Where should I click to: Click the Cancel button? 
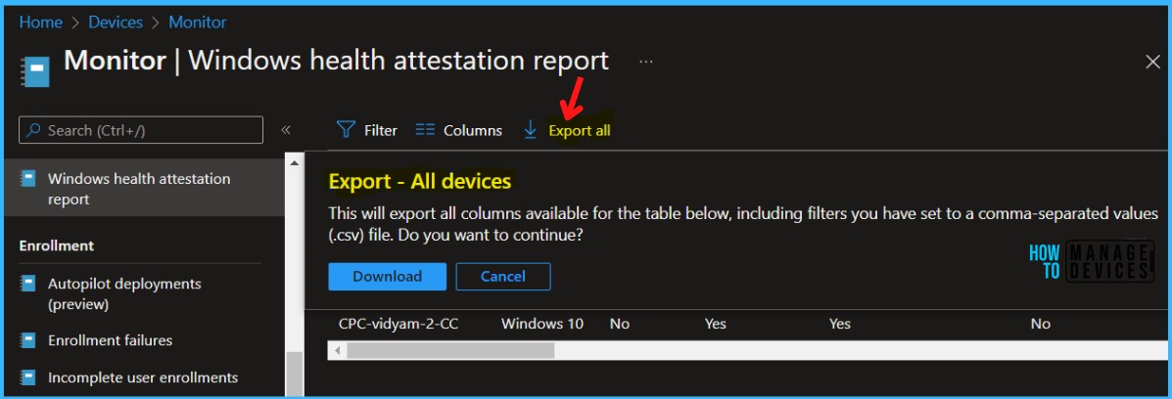click(x=503, y=277)
